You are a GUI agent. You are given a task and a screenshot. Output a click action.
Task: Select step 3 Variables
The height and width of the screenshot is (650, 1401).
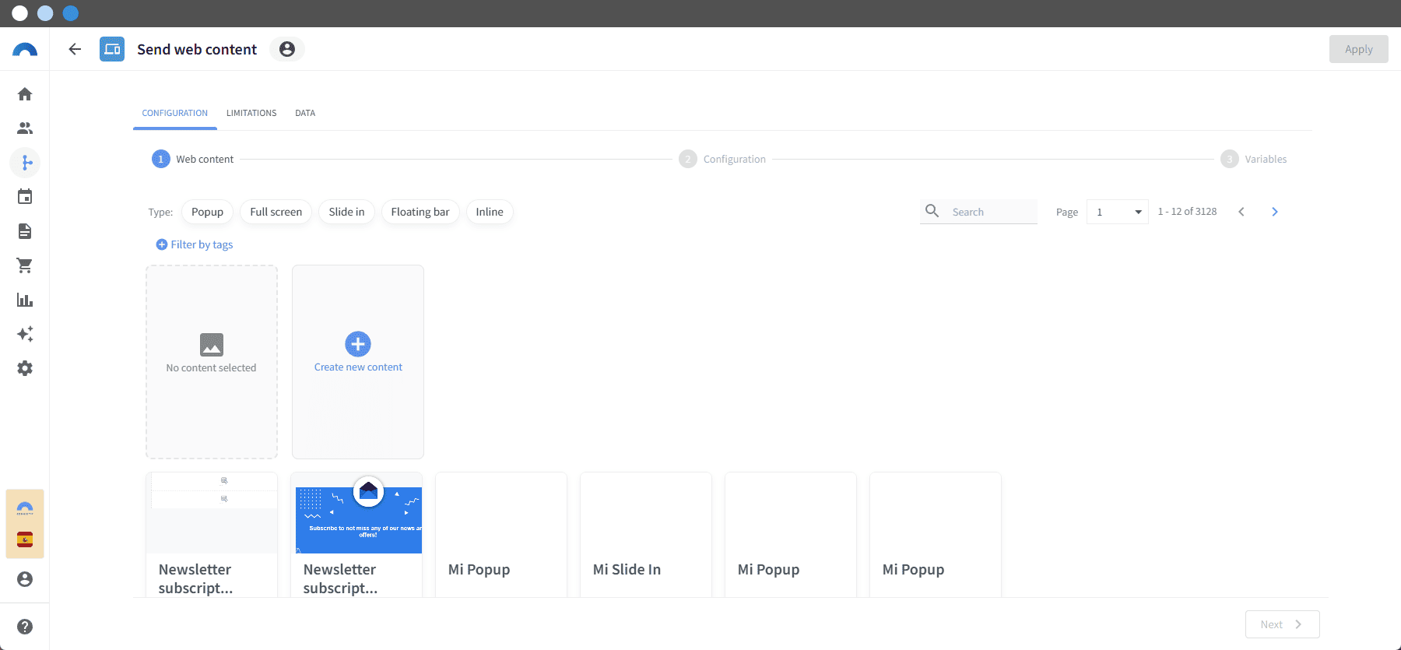point(1253,159)
